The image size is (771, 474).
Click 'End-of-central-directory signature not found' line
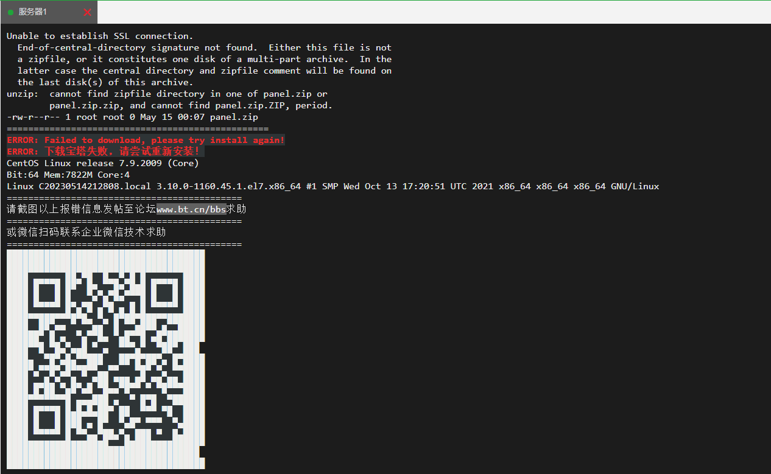205,47
